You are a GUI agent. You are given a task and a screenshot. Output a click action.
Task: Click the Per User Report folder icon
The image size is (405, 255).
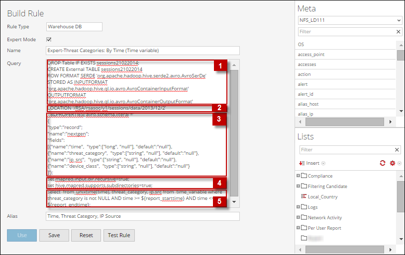tap(304, 228)
